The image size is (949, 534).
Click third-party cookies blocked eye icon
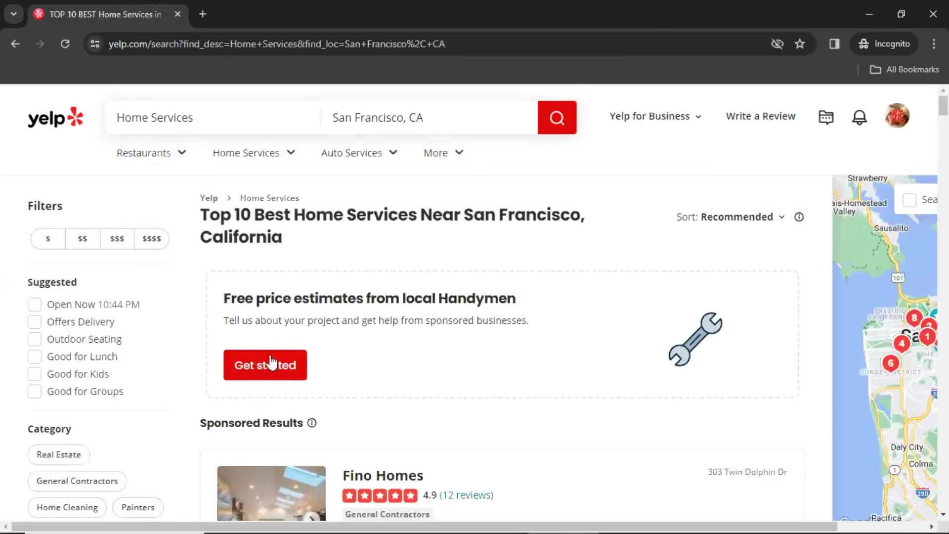[777, 44]
